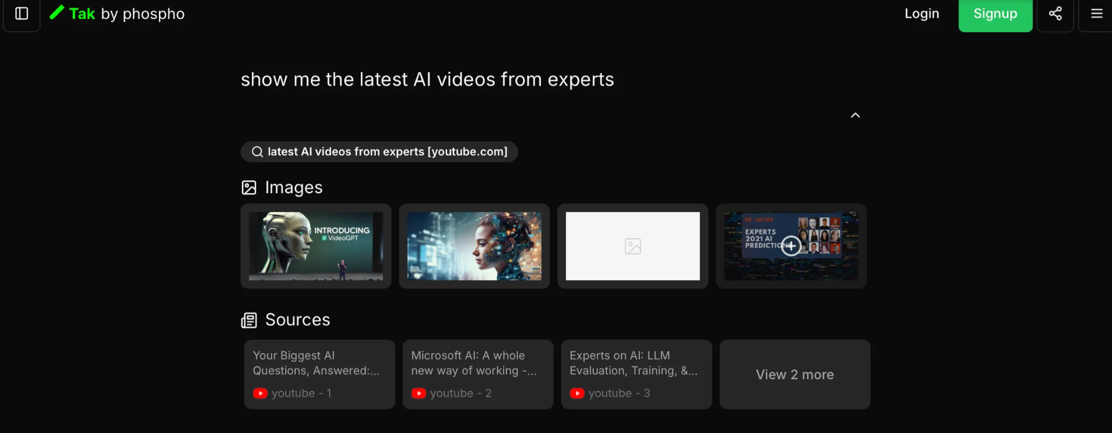Click the Images heading text
The image size is (1112, 433).
click(x=294, y=188)
